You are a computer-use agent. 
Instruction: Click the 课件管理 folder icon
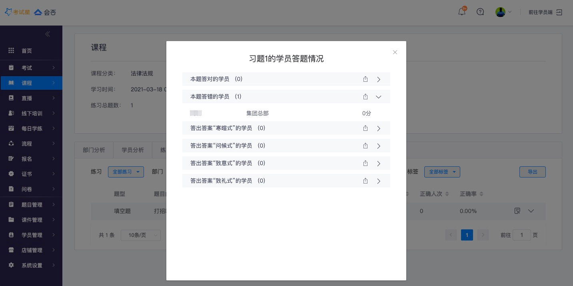pyautogui.click(x=11, y=220)
